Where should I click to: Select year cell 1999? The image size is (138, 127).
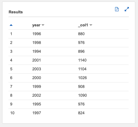point(37,87)
